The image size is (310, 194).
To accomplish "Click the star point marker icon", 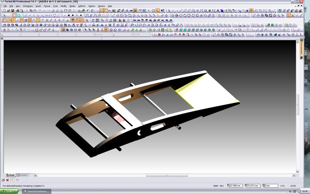I will tap(69, 15).
